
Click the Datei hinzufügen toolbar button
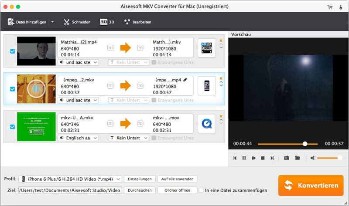click(x=27, y=22)
